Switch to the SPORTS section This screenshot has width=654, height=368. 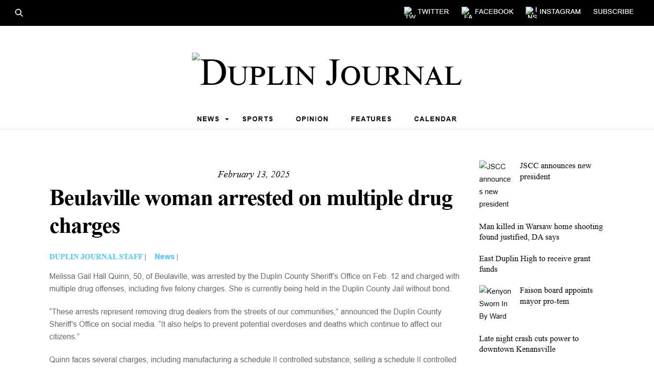coord(258,119)
